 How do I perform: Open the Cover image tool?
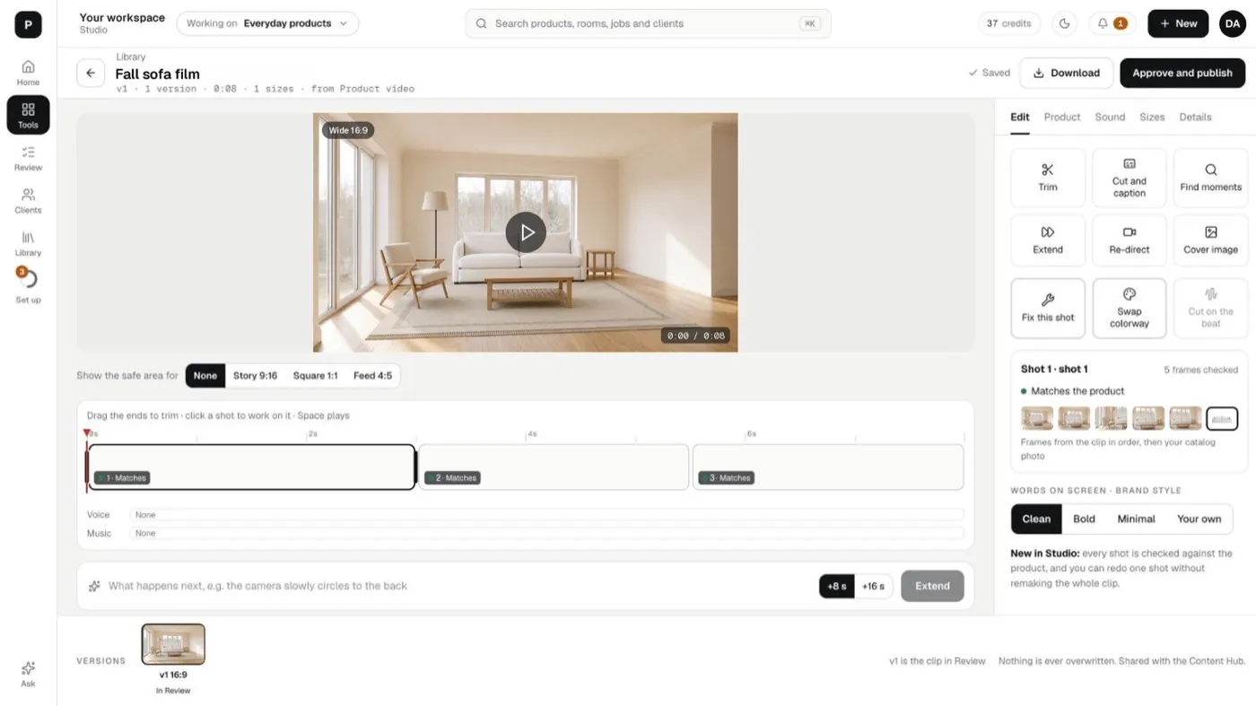(1210, 240)
